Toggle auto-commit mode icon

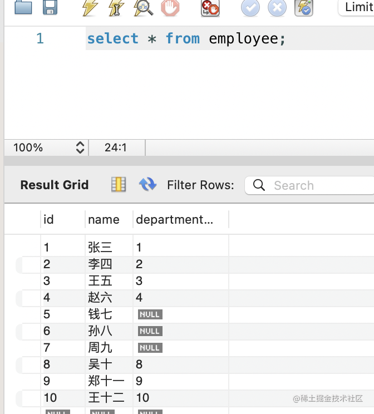coord(304,8)
